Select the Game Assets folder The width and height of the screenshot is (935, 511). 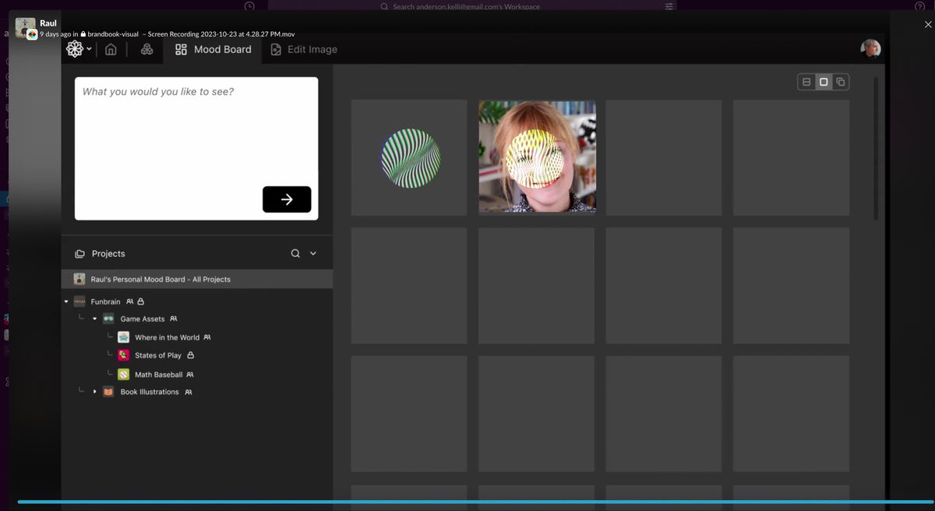(x=143, y=319)
